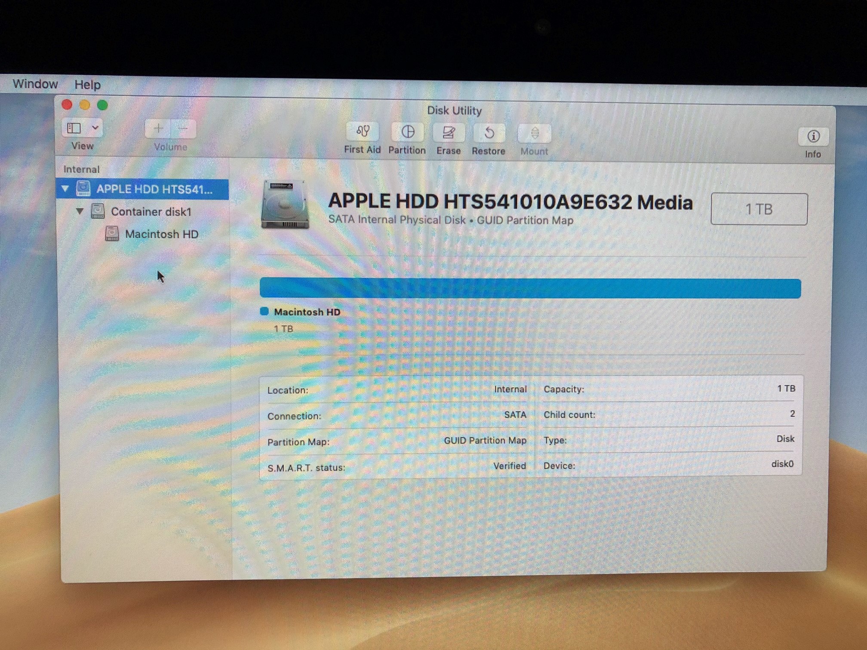Click the Mount toolbar icon

coord(534,134)
